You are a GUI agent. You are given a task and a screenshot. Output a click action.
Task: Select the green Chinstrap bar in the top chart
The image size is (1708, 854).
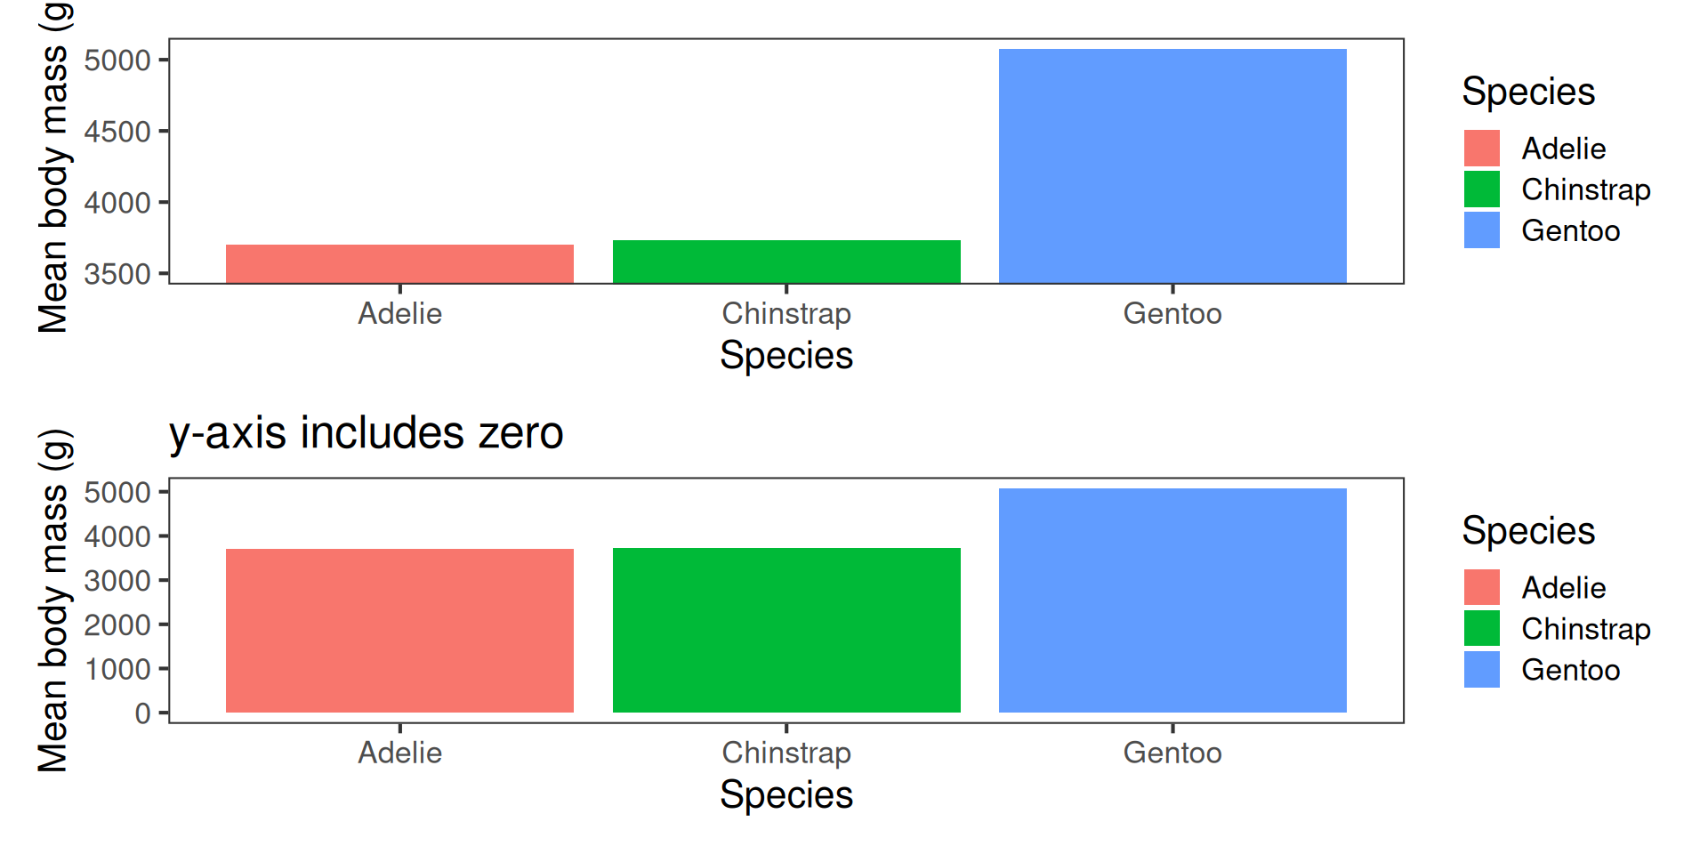pyautogui.click(x=786, y=262)
